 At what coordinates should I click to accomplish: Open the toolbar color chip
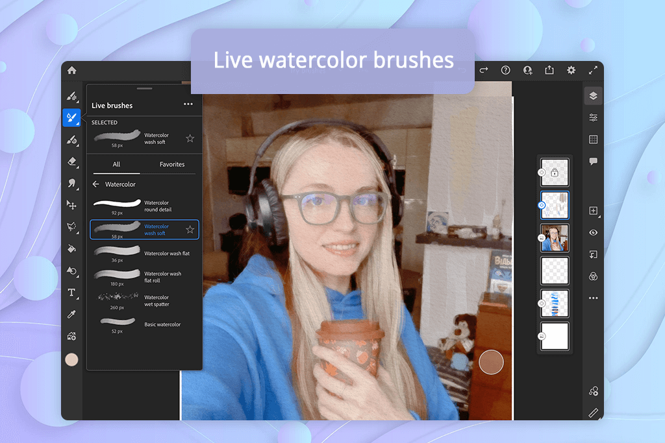[x=71, y=359]
